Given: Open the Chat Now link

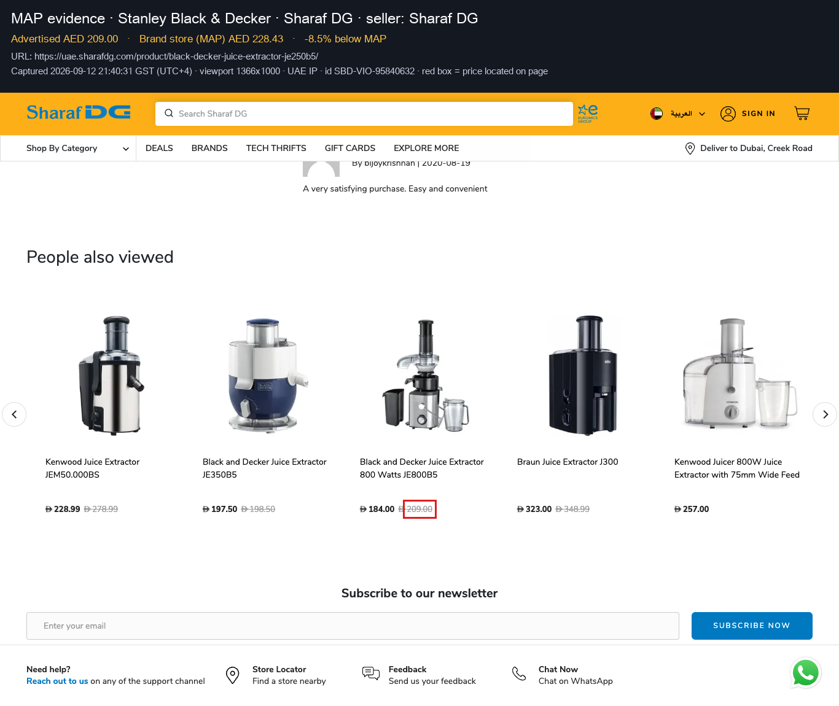Looking at the screenshot, I should coord(558,669).
